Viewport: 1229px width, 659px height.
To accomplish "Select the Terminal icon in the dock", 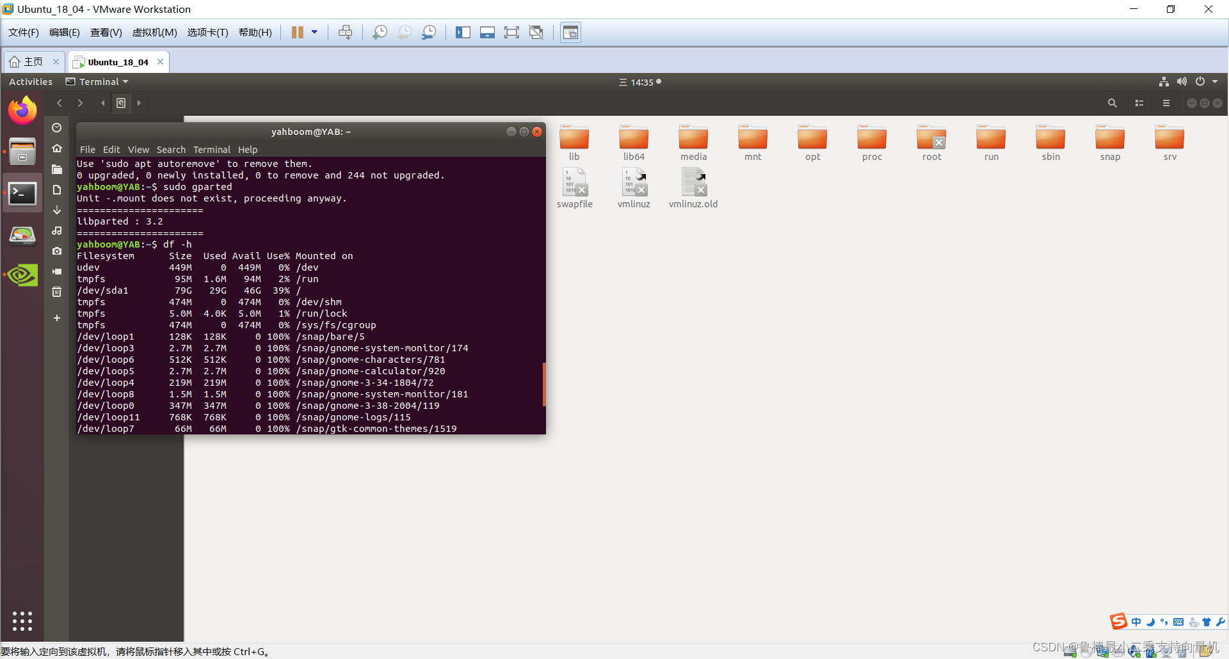I will [22, 193].
